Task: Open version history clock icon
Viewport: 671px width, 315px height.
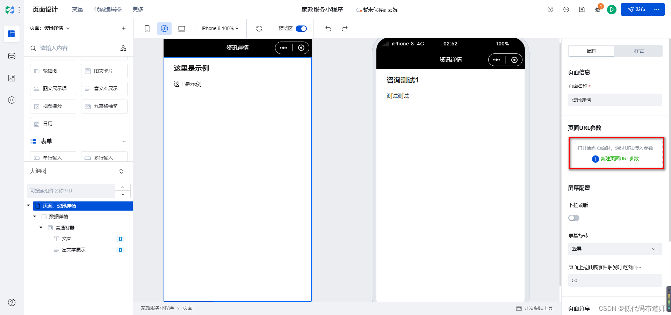Action: 566,9
